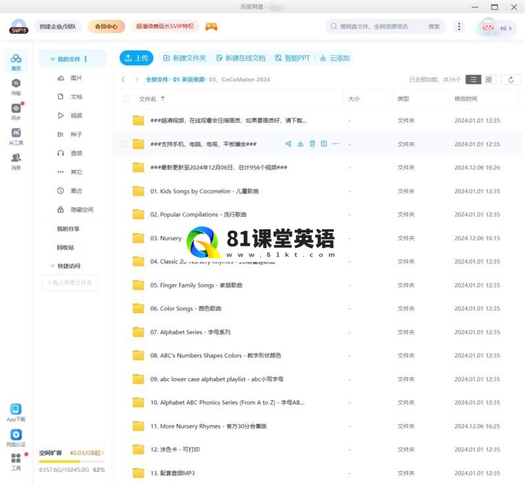This screenshot has width=525, height=485.
Task: Open 隐藏空间 hidden space
Action: 75,209
